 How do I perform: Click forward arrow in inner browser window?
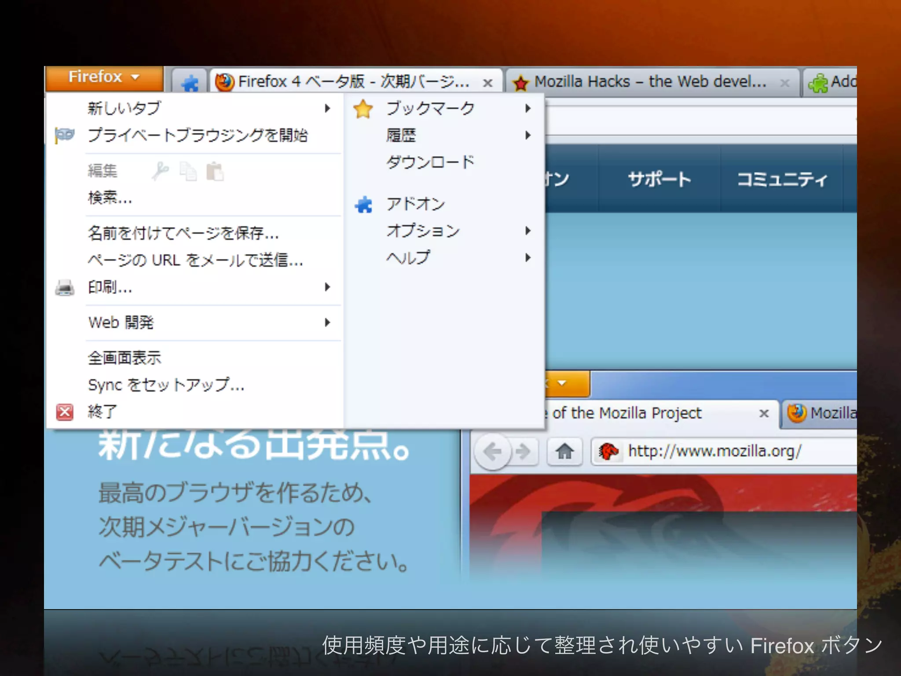tap(524, 452)
